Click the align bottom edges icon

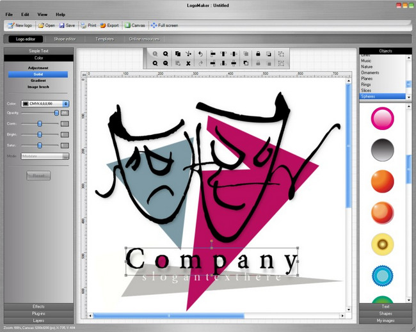point(223,63)
